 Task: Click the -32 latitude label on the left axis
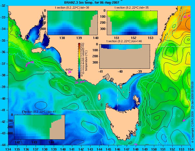[3, 6]
